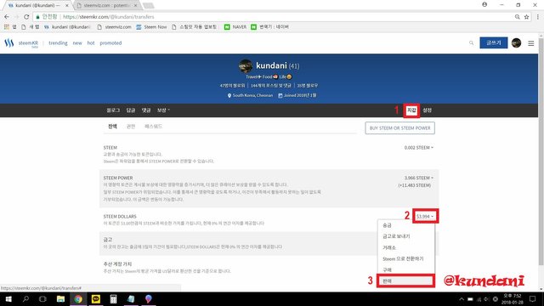Switch to the steemviz.com browser tab
Screen dimensions: 544x306
click(x=106, y=6)
